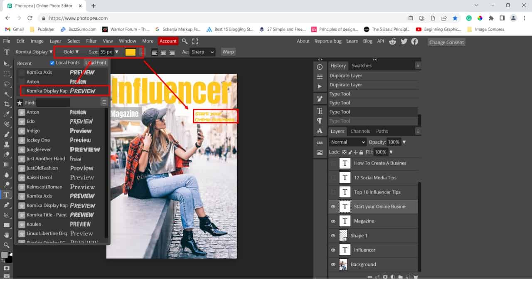Select the Zoom magnifier tool

click(7, 245)
